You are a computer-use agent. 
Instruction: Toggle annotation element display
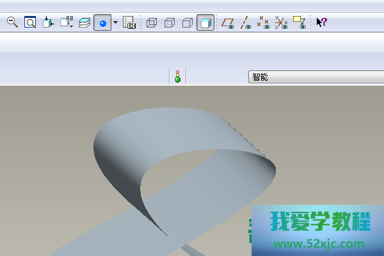[299, 23]
